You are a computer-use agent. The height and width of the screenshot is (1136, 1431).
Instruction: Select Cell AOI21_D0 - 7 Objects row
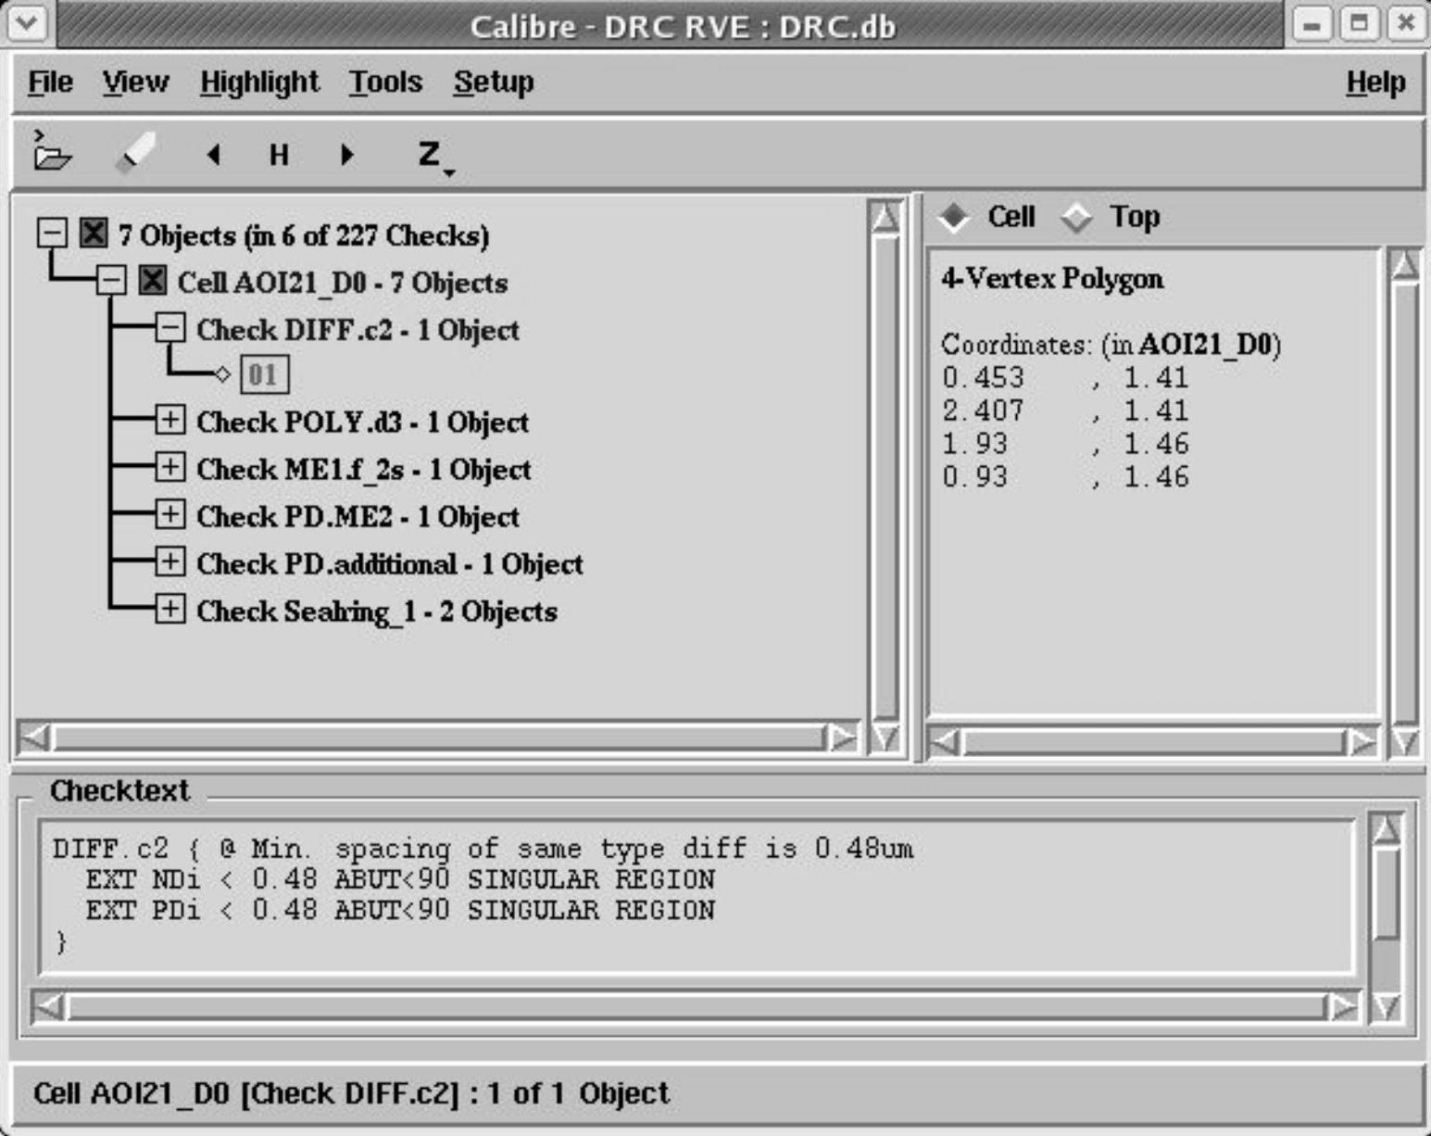pyautogui.click(x=343, y=283)
